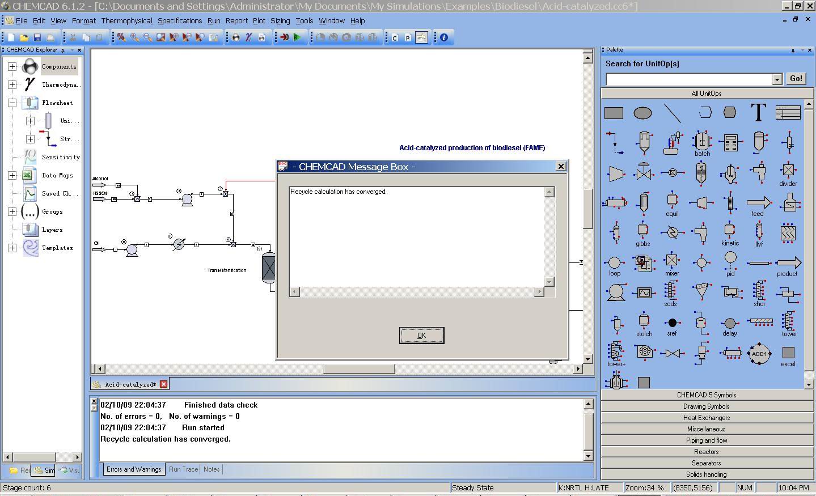Screen dimensions: 816x496
Task: Open the File menu
Action: click(22, 20)
